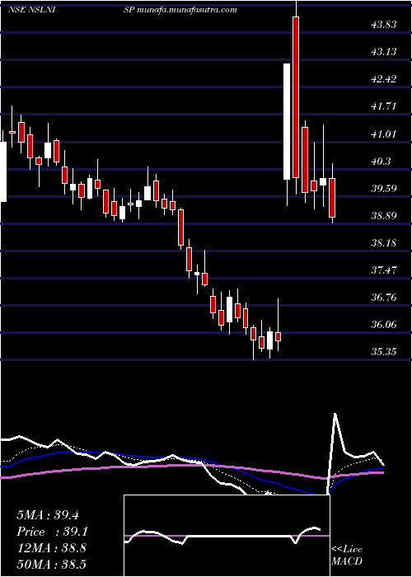Click the 43.13 price axis label
The height and width of the screenshot is (577, 412).
384,51
